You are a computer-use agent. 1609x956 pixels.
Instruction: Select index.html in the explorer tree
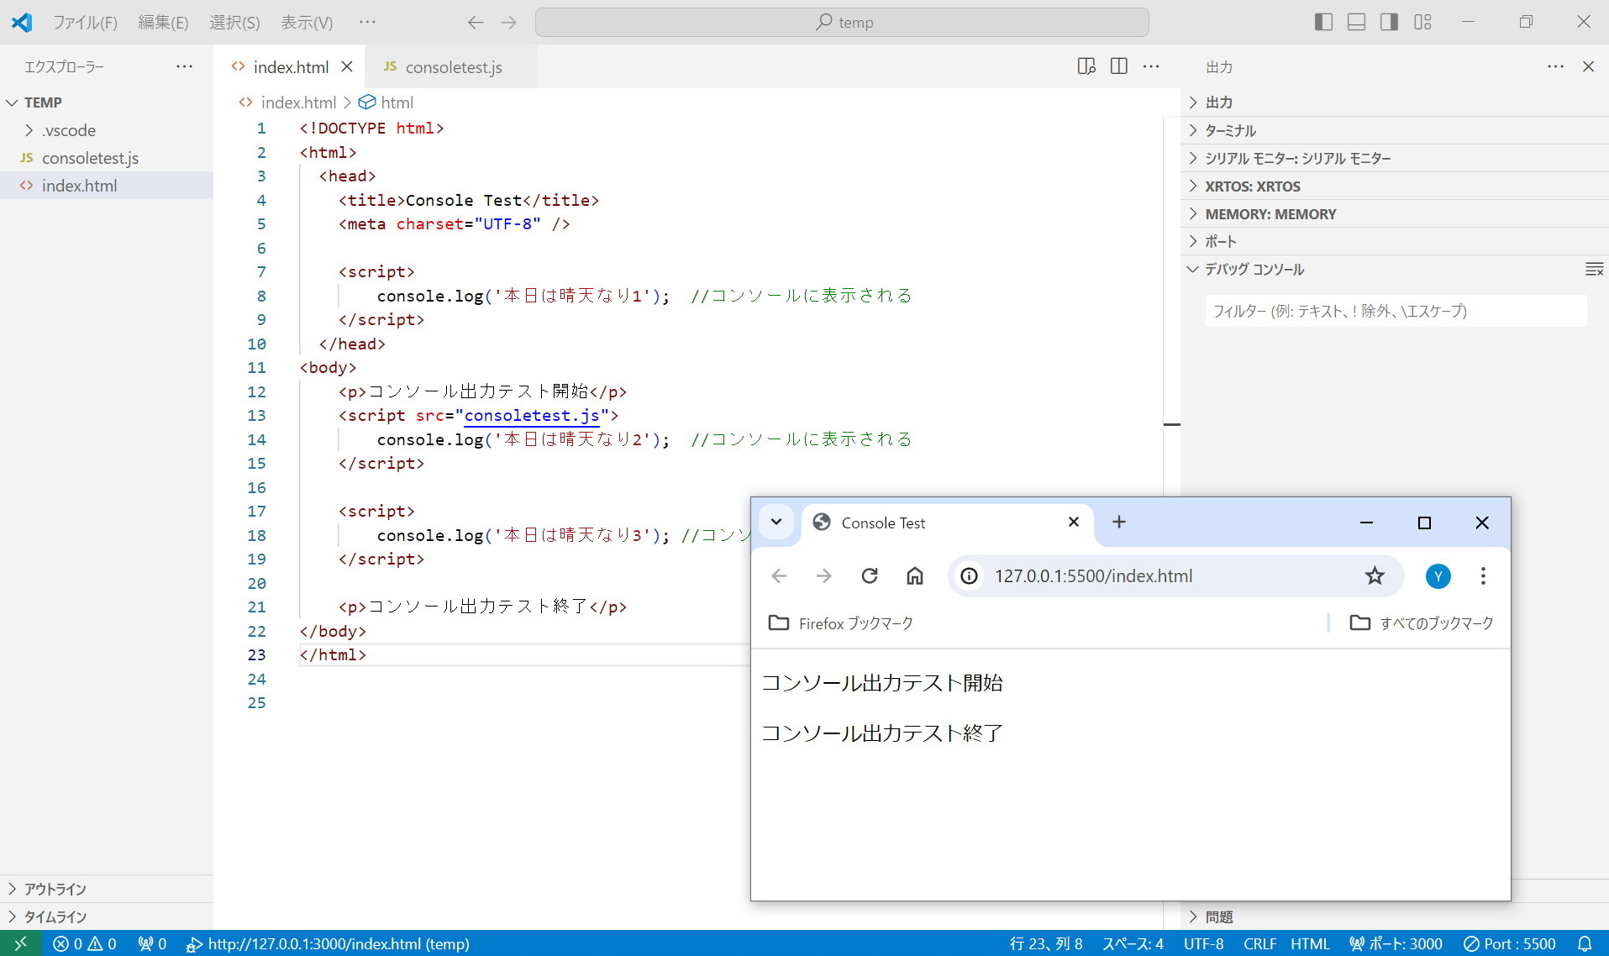click(x=107, y=186)
